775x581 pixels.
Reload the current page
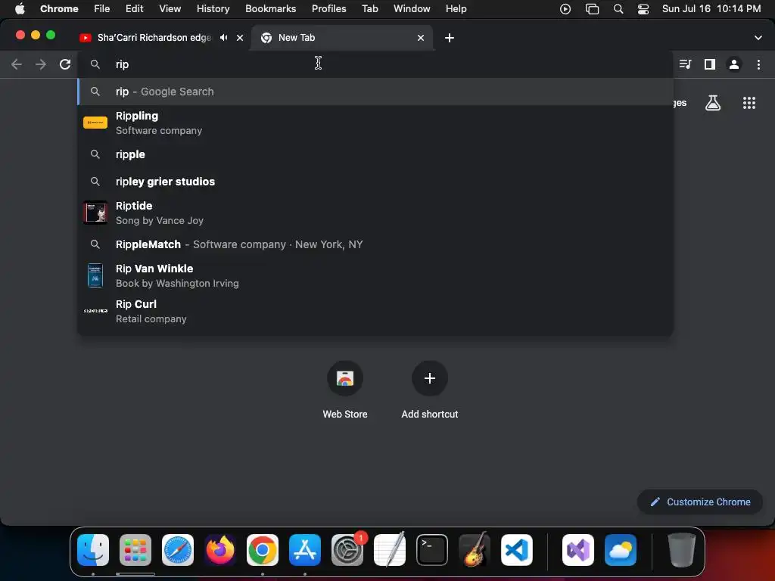[65, 64]
